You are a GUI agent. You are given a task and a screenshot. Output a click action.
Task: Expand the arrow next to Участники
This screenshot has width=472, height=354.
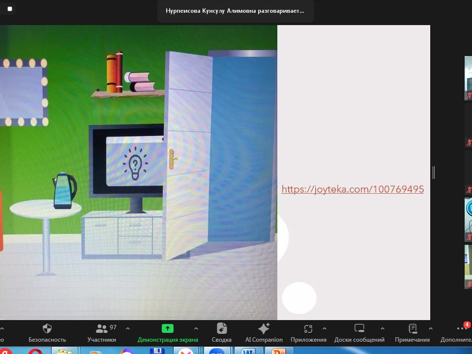pyautogui.click(x=128, y=328)
